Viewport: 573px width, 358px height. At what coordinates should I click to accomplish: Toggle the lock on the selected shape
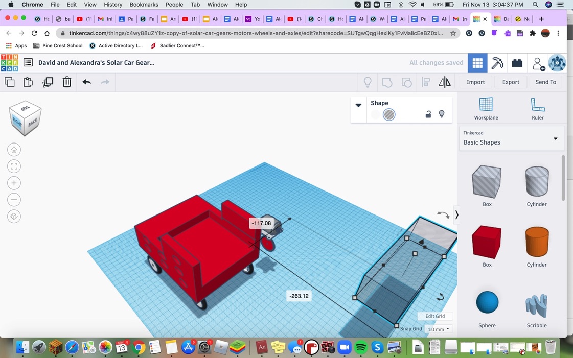point(428,114)
